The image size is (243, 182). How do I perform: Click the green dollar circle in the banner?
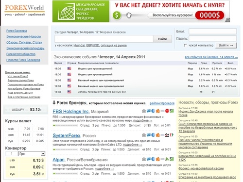(x=117, y=16)
